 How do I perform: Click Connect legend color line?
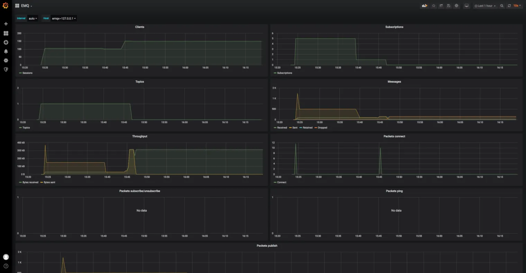click(275, 182)
